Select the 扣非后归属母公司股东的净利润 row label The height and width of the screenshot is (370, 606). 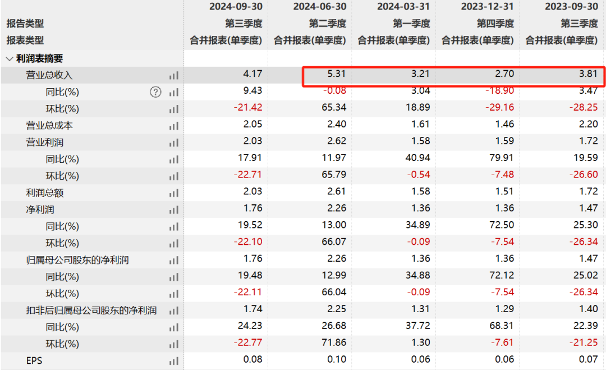pos(91,310)
